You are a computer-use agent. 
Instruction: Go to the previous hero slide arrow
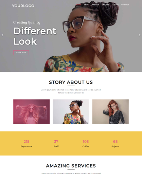(3, 35)
